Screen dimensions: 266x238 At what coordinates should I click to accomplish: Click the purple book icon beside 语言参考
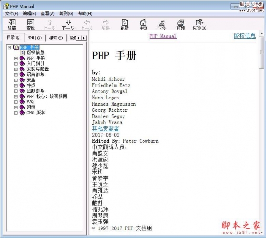pos(22,75)
